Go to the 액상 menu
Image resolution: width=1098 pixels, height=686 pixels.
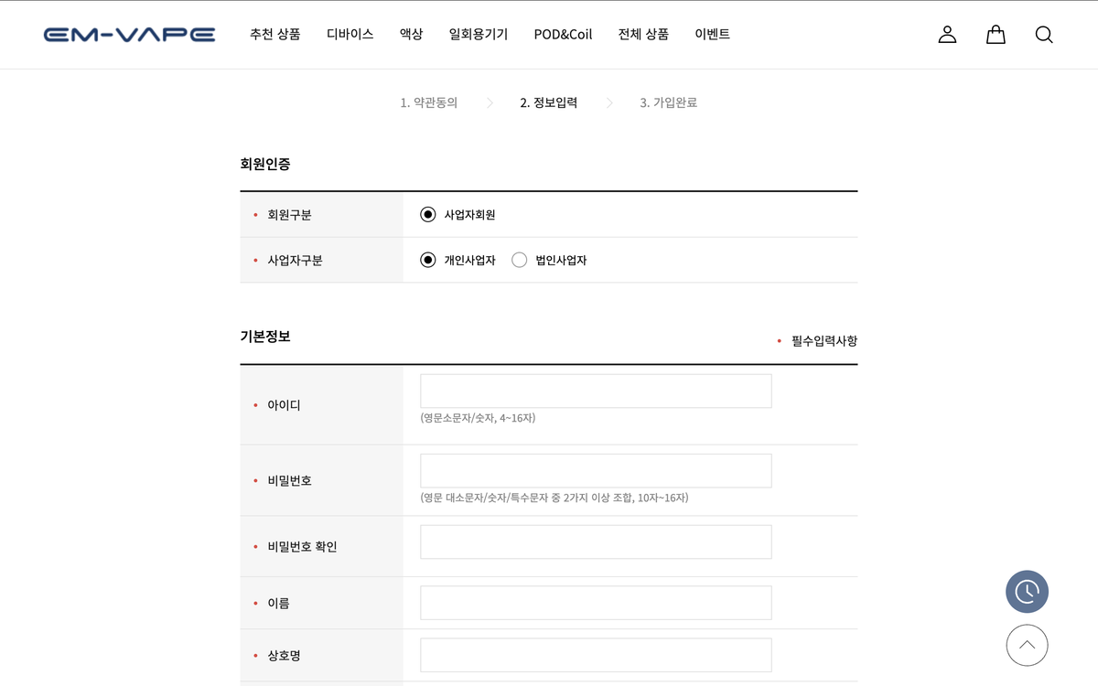coord(412,34)
